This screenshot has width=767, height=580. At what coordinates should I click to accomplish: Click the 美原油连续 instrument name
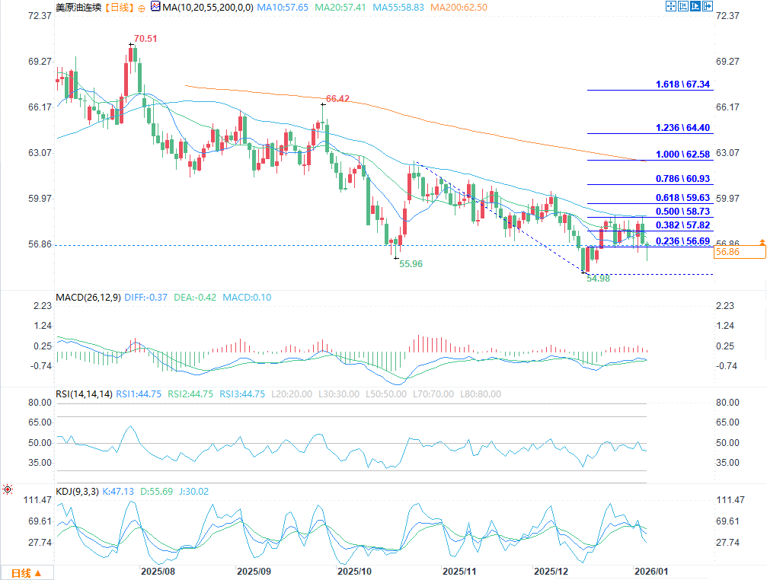click(78, 8)
